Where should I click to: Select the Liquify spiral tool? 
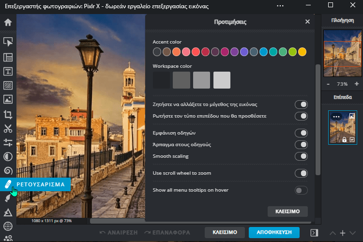tap(8, 170)
